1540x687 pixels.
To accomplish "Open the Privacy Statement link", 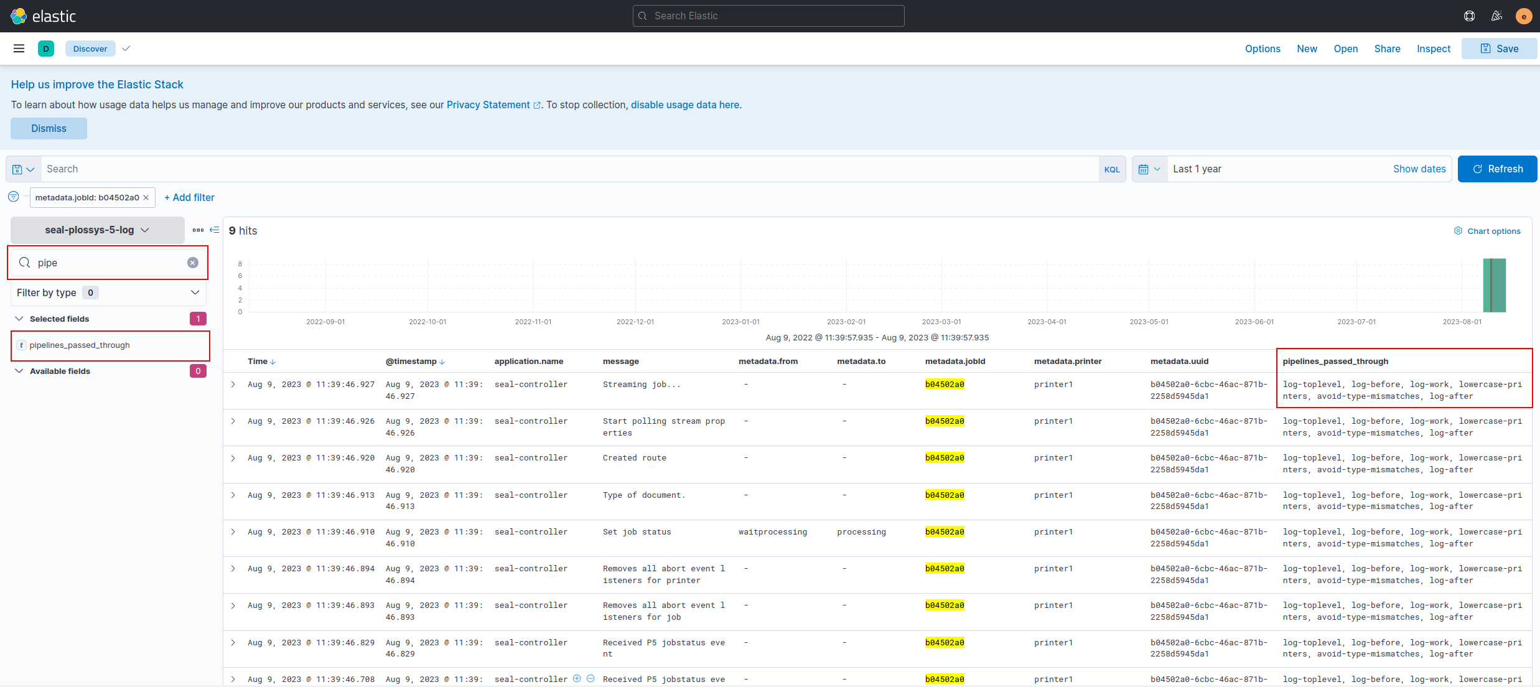I will pos(488,105).
